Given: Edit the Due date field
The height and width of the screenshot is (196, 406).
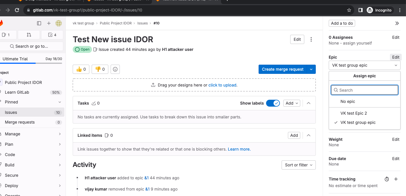Looking at the screenshot, I should coord(396,159).
